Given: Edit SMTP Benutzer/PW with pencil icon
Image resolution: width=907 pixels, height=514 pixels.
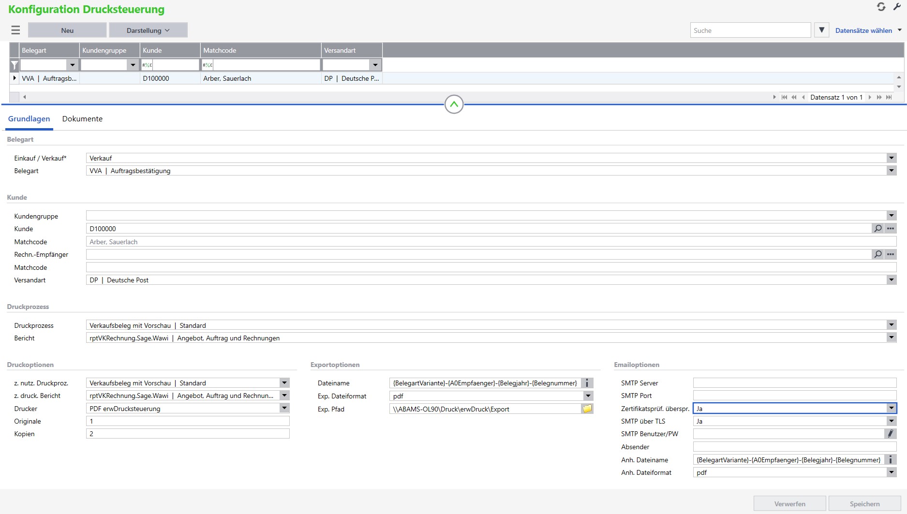Looking at the screenshot, I should [x=890, y=434].
